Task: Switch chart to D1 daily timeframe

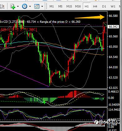Action: 104,7
